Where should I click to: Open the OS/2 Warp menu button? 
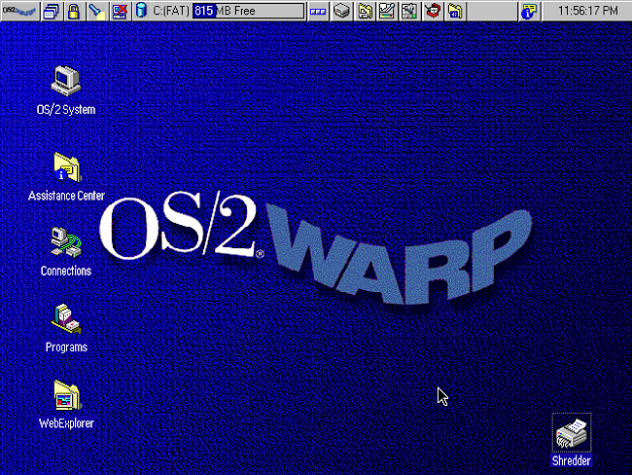(x=19, y=11)
